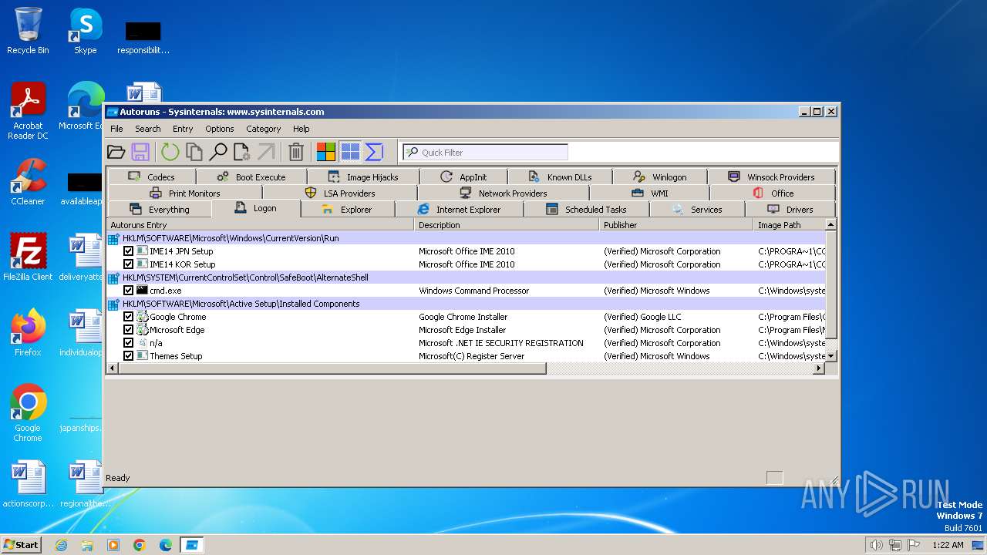Switch to the Boot Execute tab
The width and height of the screenshot is (987, 555).
(251, 177)
